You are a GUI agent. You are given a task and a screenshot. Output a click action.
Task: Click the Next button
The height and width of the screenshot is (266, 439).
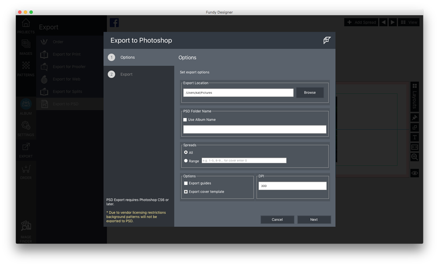click(x=314, y=220)
